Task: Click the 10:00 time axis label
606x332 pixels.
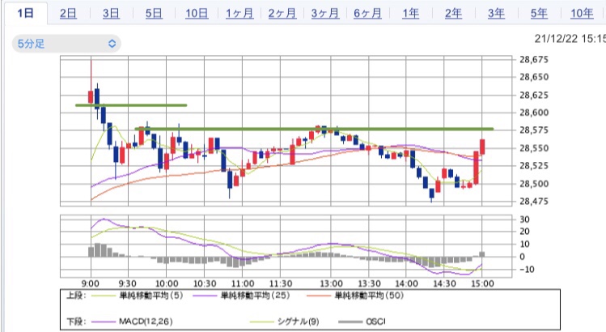Action: [167, 283]
